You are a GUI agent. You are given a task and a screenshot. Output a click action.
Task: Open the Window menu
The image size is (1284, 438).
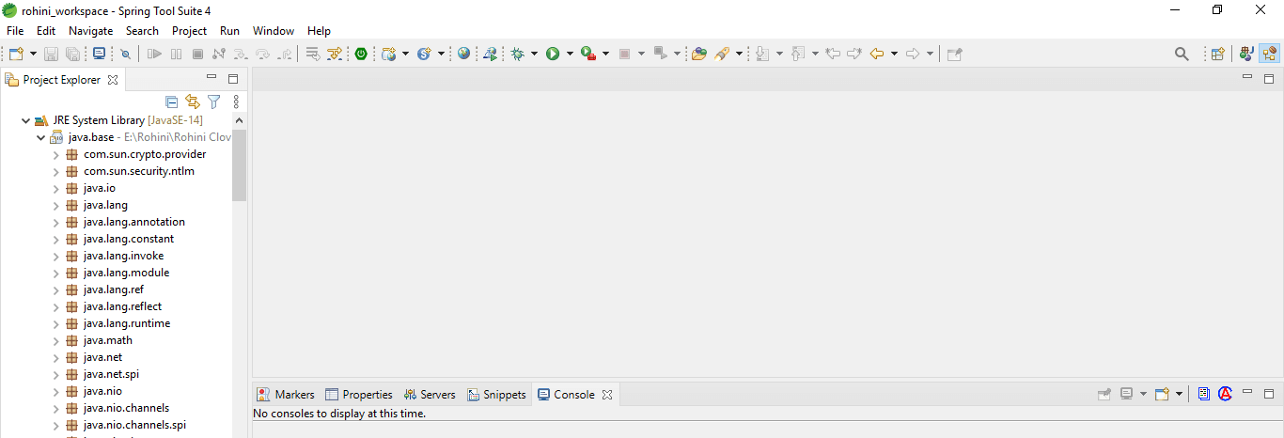[274, 31]
